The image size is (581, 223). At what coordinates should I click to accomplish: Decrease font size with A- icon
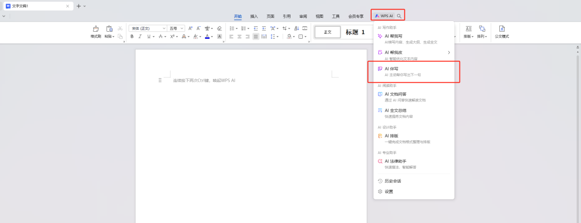coord(199,28)
